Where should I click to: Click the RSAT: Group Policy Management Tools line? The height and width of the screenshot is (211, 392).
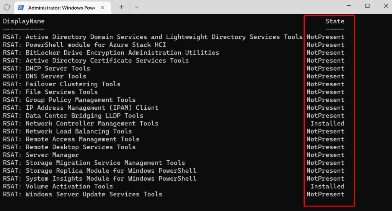pyautogui.click(x=69, y=100)
